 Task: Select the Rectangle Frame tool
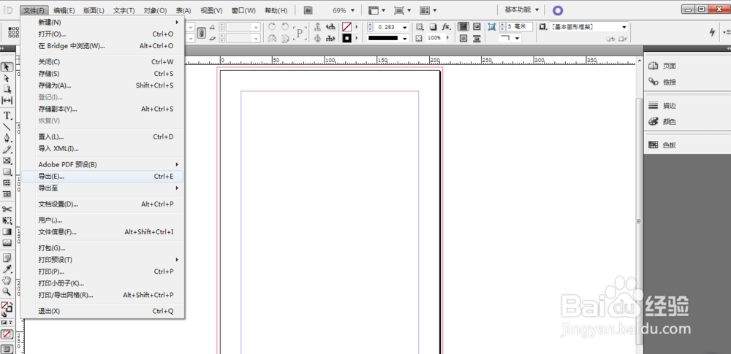(7, 161)
